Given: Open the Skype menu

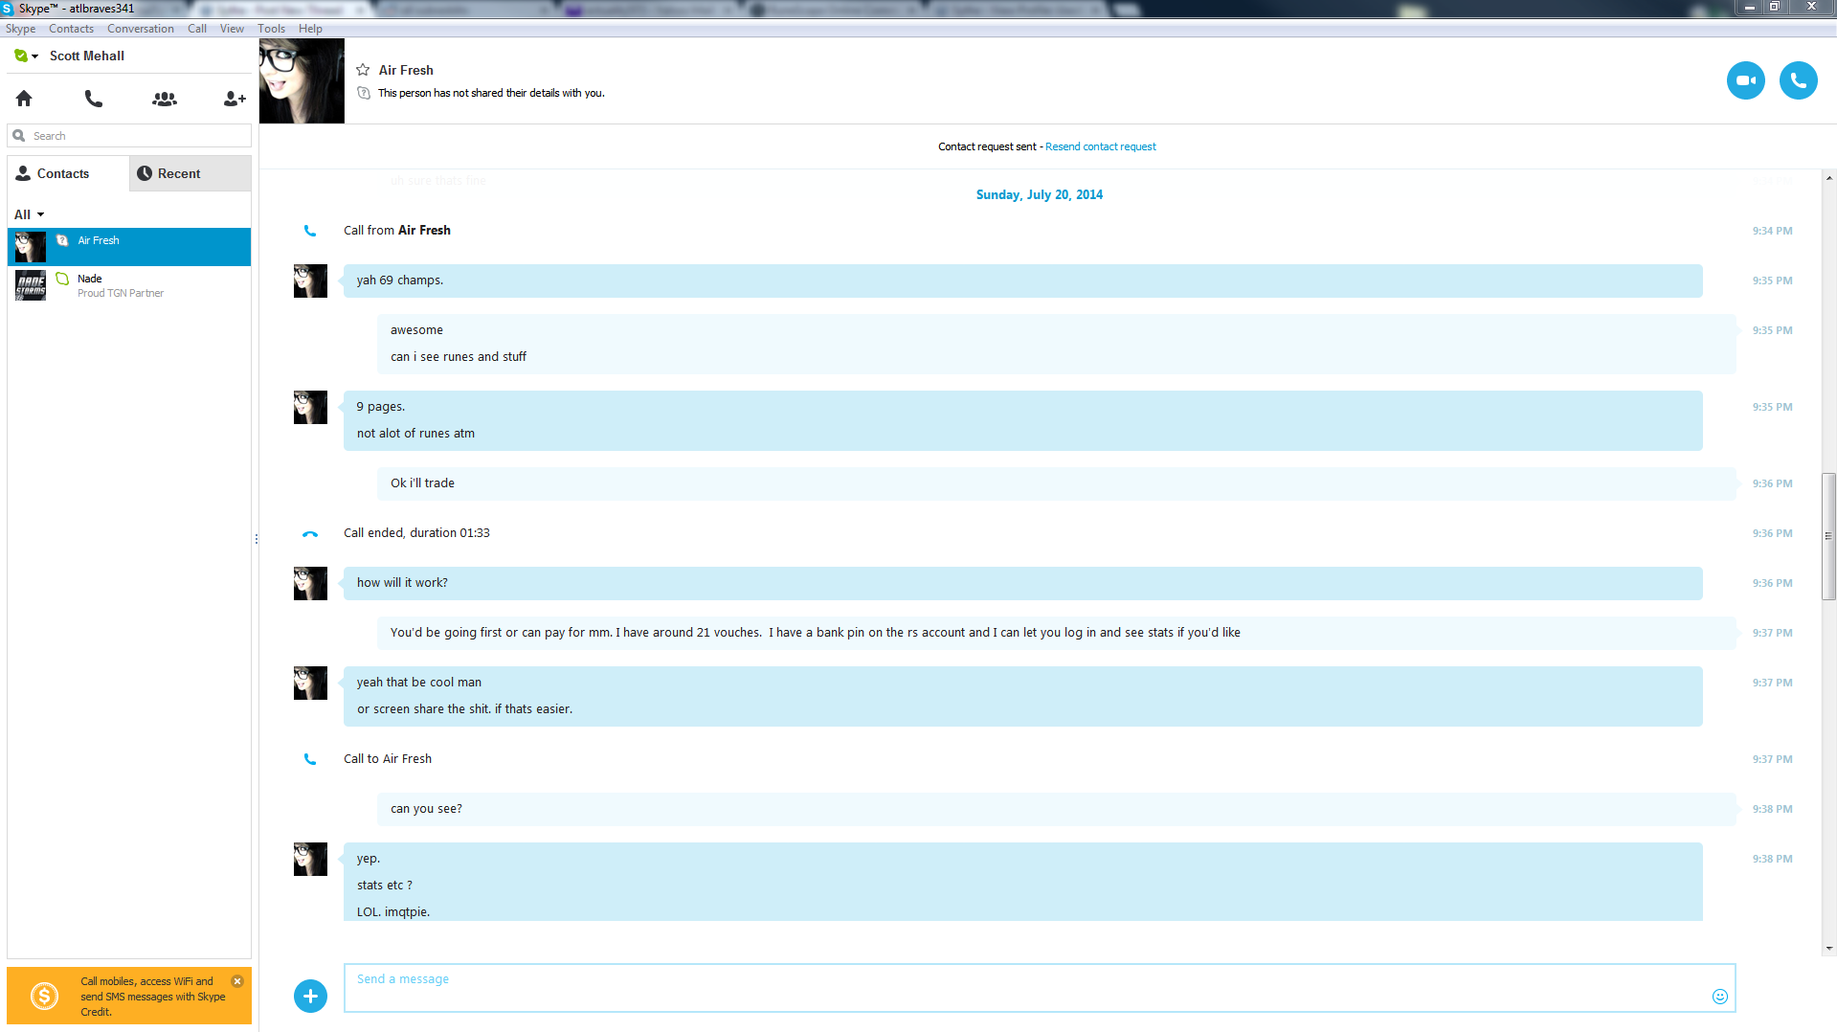Looking at the screenshot, I should (20, 29).
